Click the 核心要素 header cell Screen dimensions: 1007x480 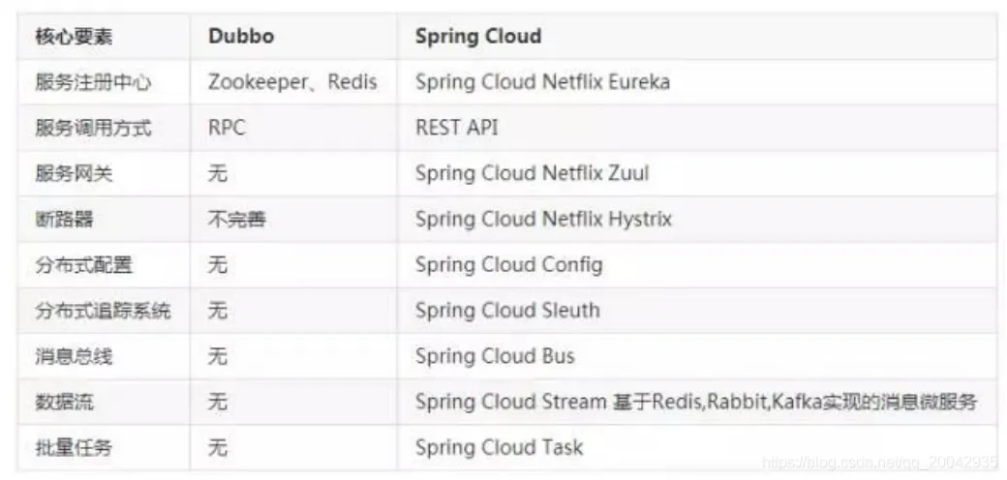pos(74,37)
